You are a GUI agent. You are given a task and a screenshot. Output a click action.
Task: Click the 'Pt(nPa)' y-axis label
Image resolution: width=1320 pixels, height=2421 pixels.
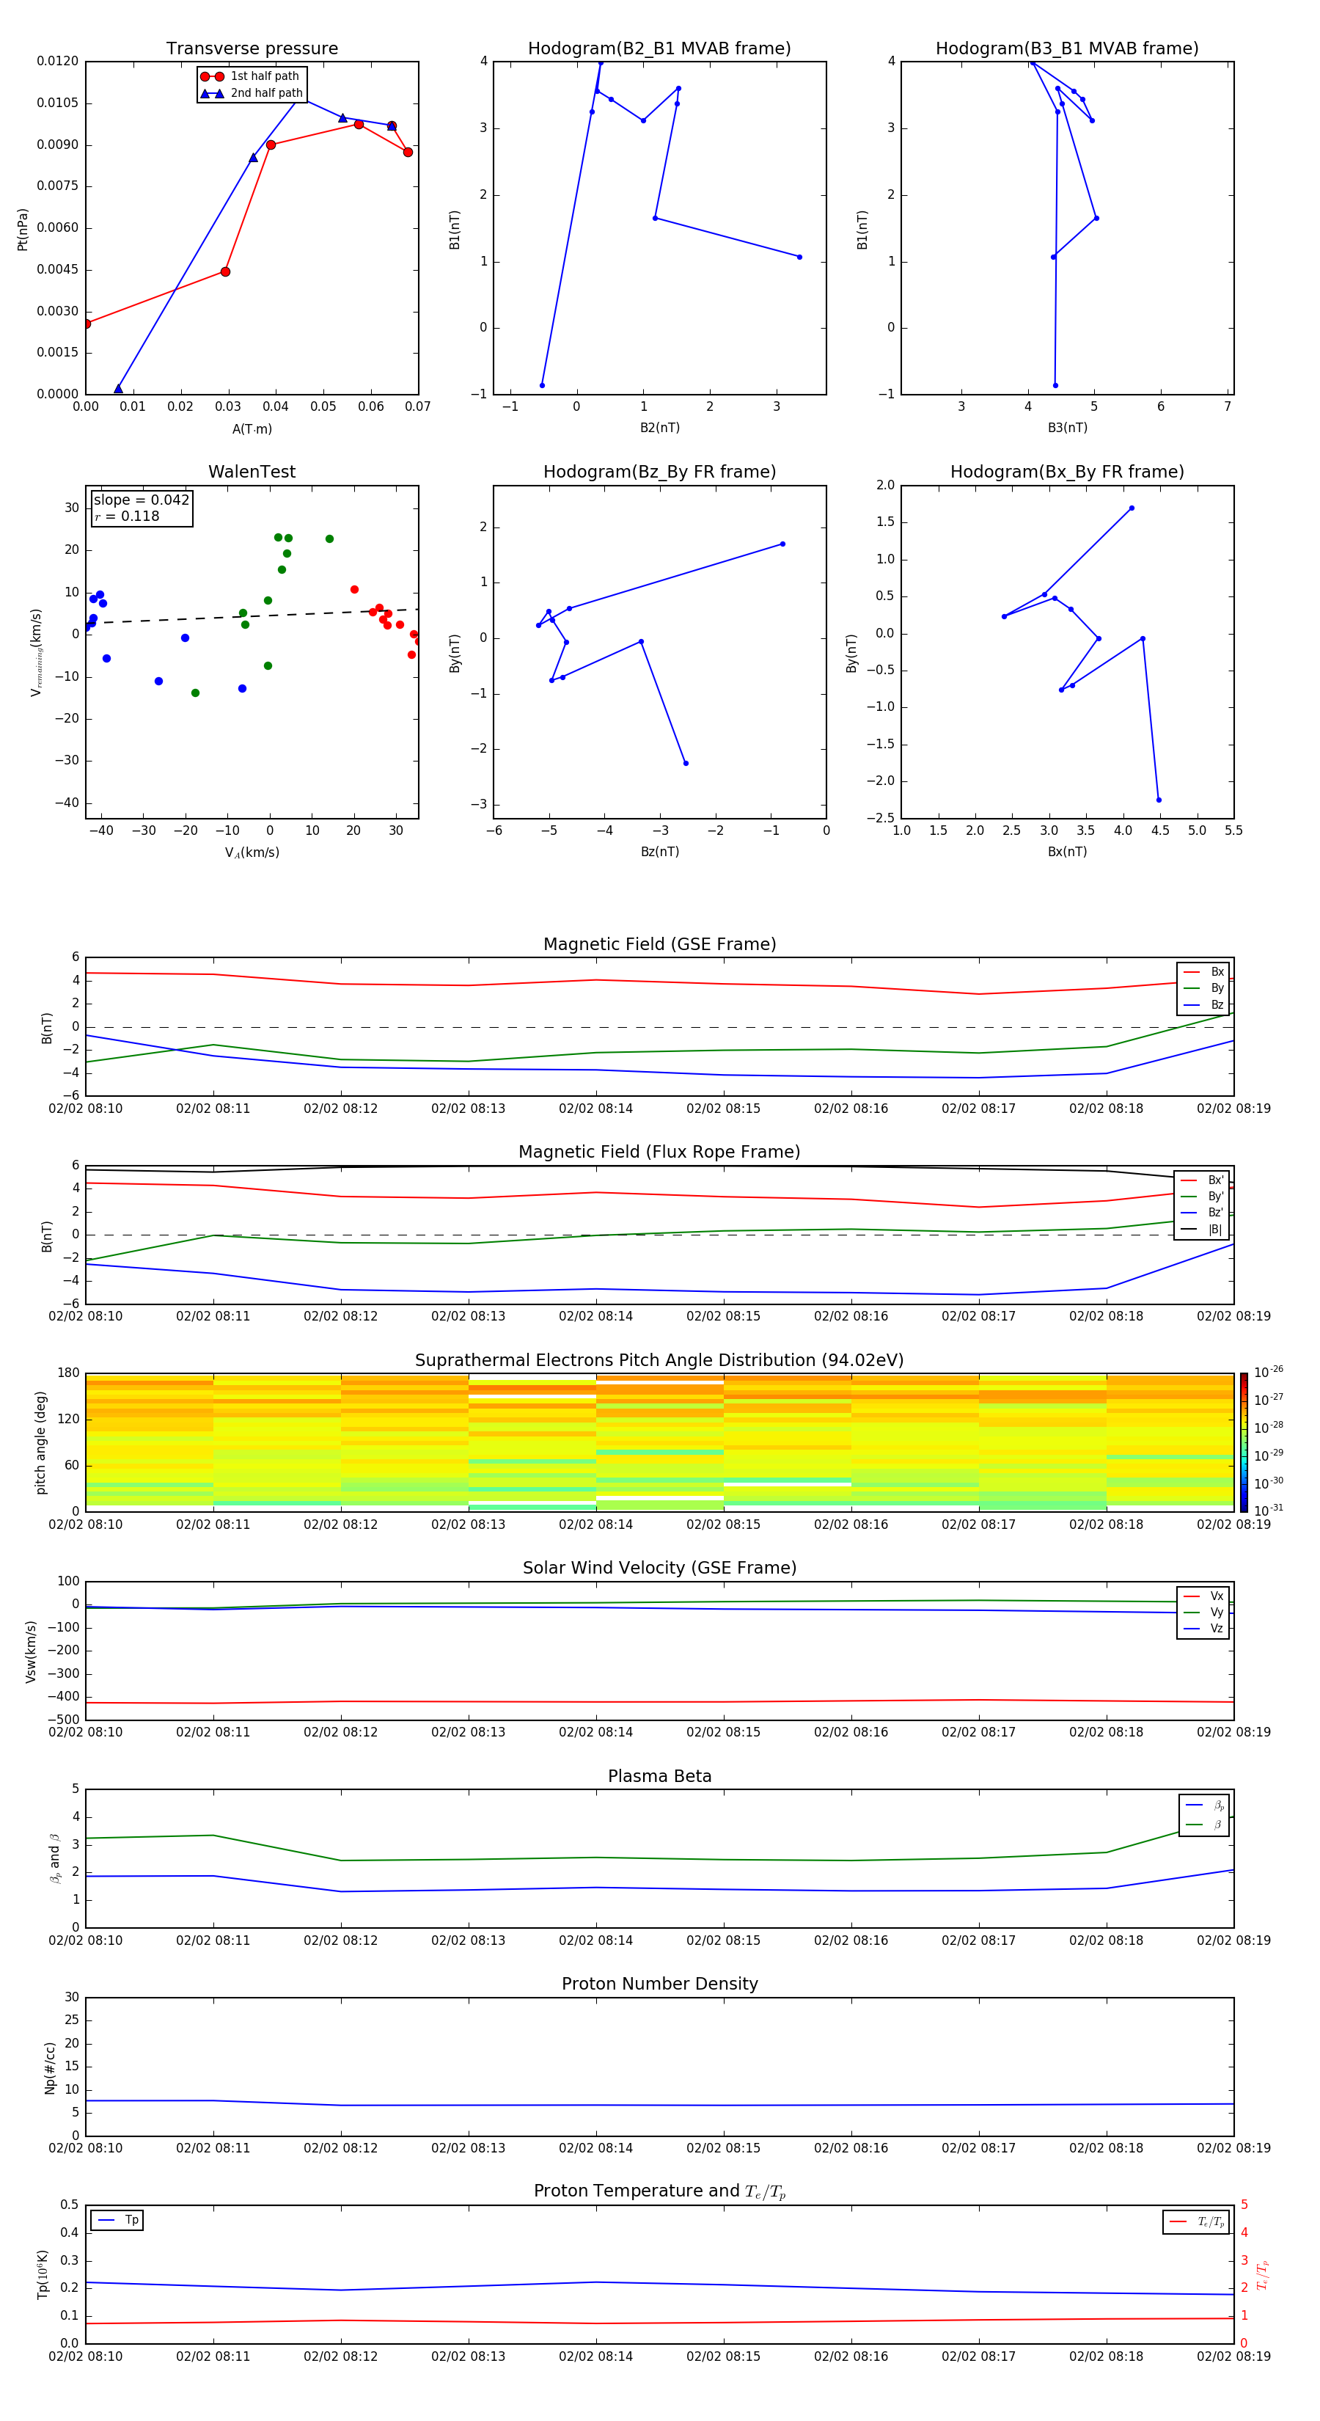pos(23,230)
